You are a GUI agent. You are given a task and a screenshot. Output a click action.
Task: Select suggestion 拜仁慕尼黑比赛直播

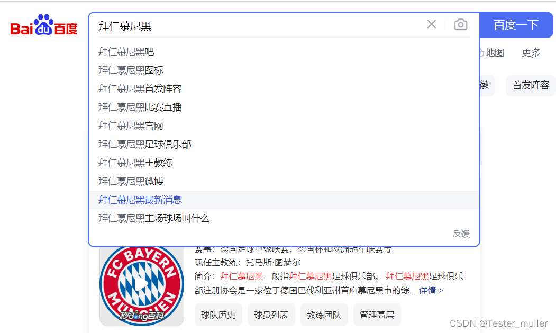click(x=284, y=107)
